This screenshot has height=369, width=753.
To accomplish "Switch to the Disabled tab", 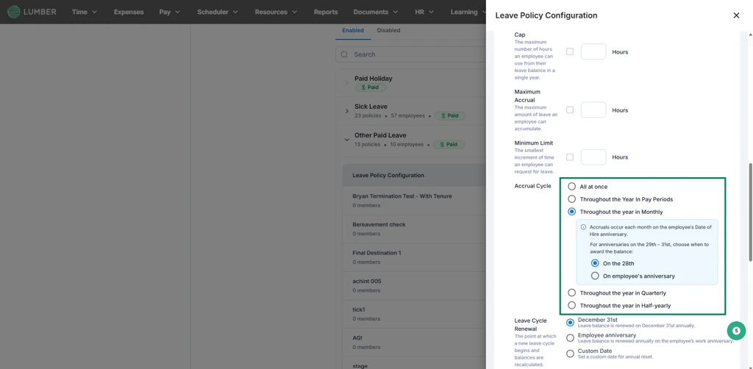I will pos(388,30).
